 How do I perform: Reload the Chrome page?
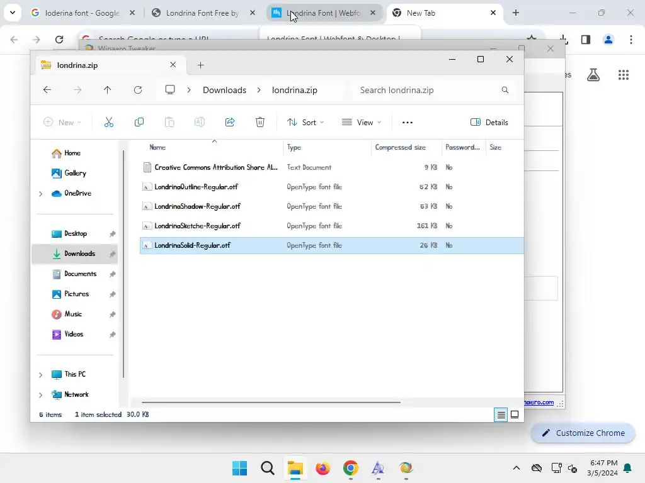59,40
